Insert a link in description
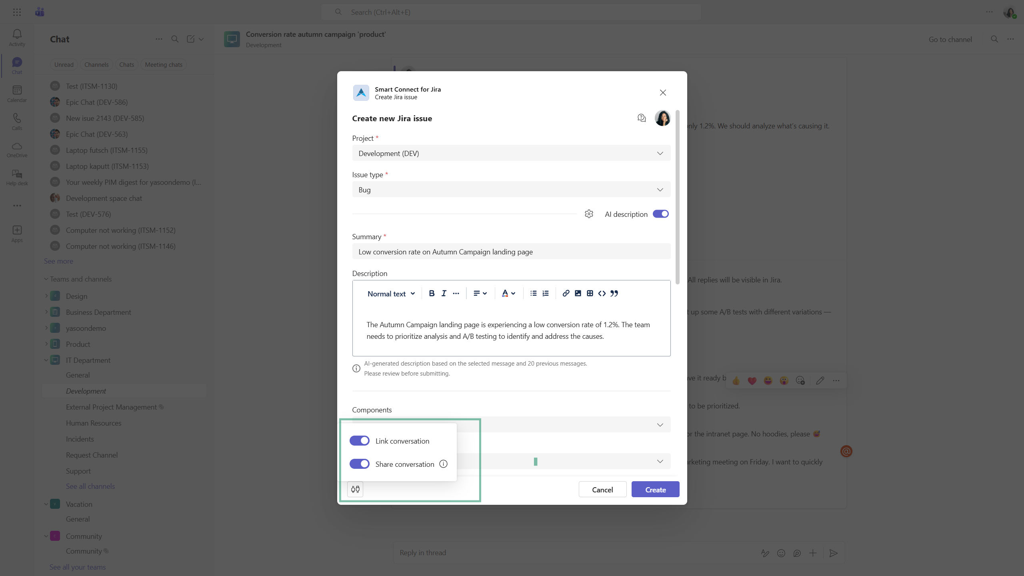 pyautogui.click(x=566, y=293)
